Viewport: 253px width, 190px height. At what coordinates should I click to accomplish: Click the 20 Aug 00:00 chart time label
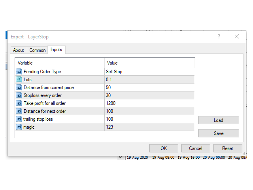pos(214,158)
